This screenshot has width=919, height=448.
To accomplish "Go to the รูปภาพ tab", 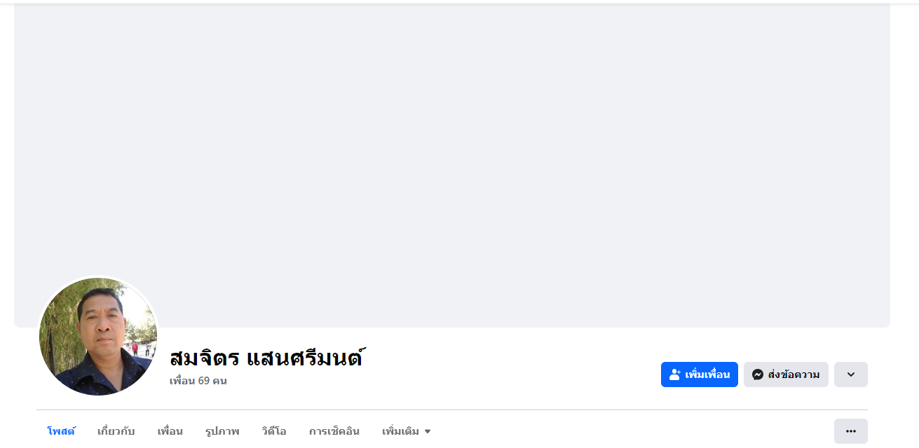I will click(x=222, y=431).
